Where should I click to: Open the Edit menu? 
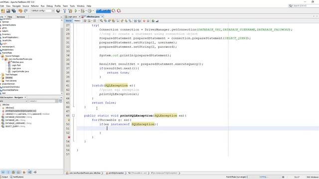[2, 6]
